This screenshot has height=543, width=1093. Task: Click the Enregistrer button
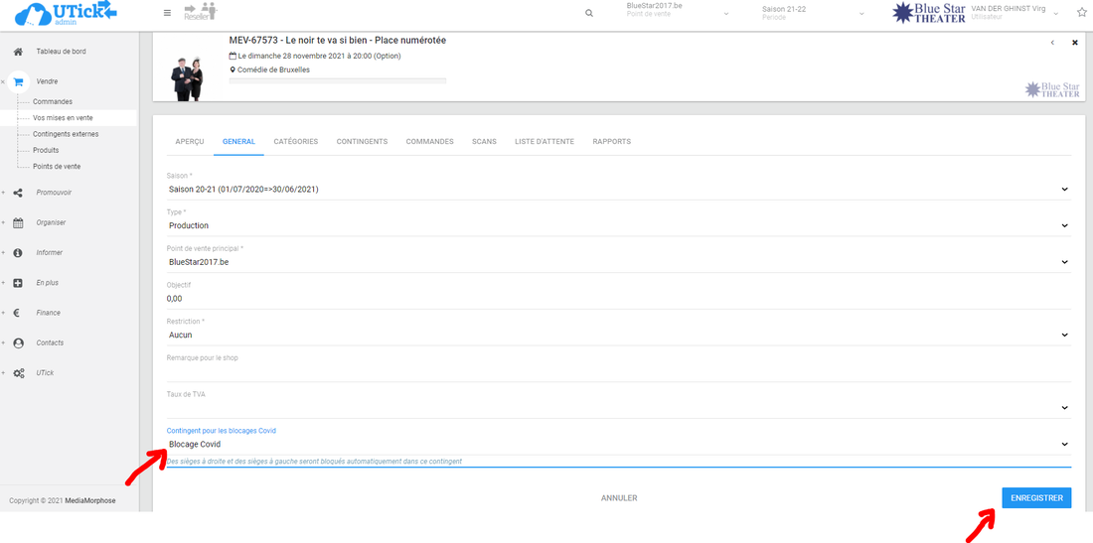pos(1035,497)
